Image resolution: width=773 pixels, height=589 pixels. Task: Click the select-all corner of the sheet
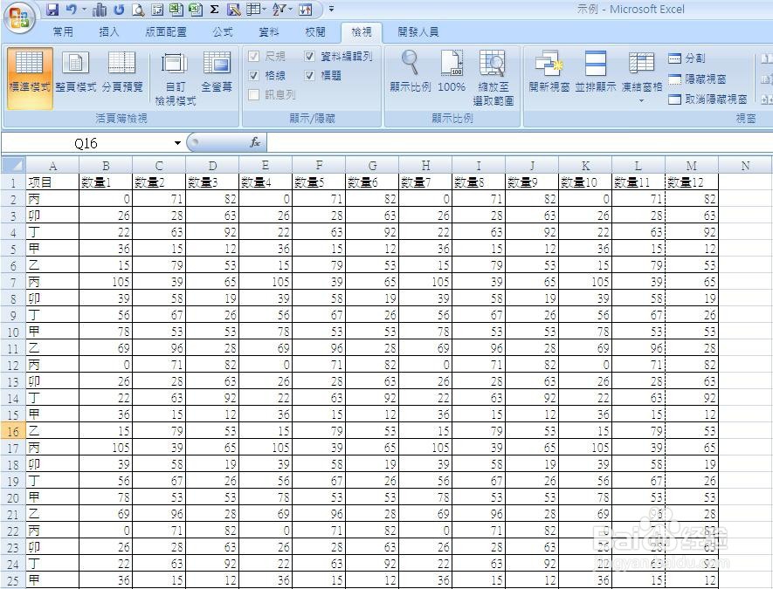13,165
